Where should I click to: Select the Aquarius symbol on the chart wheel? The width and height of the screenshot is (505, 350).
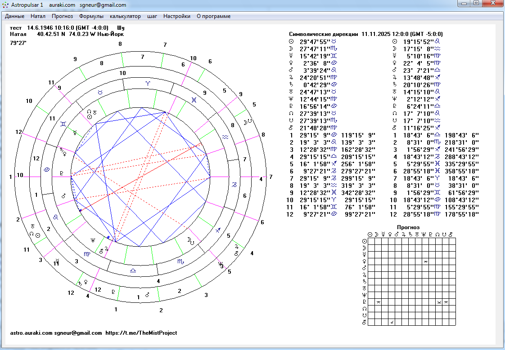[x=225, y=137]
